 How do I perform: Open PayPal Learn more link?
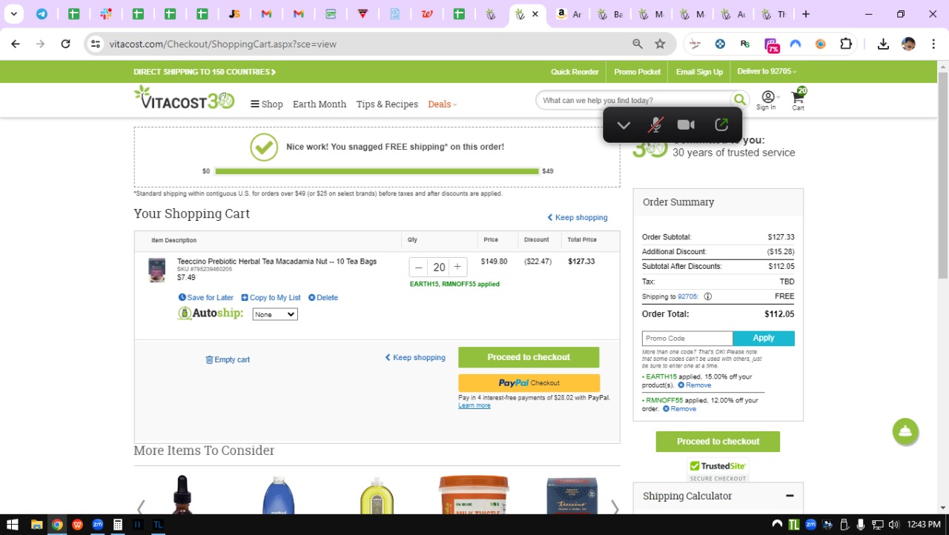pyautogui.click(x=474, y=406)
